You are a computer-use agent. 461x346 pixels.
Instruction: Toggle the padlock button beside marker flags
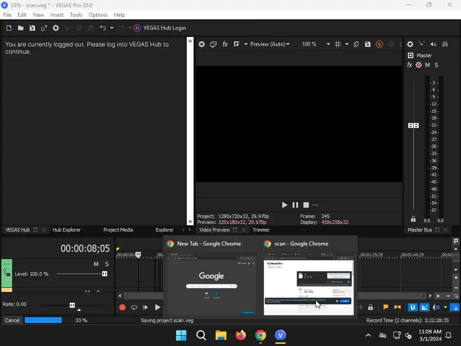click(371, 307)
